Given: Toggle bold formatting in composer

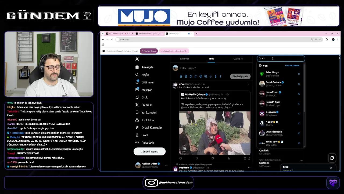Looking at the screenshot, I should pos(216,77).
